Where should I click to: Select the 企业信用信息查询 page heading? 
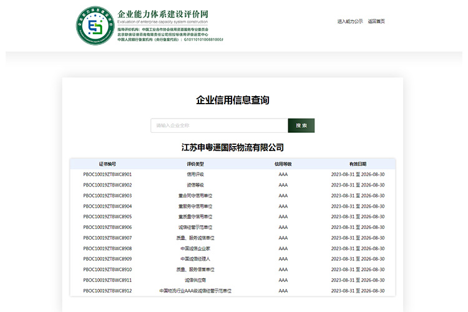233,100
